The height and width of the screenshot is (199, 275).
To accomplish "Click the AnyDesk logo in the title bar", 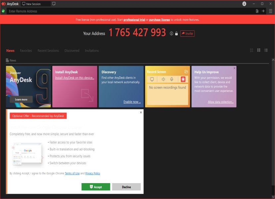I will (x=4, y=4).
